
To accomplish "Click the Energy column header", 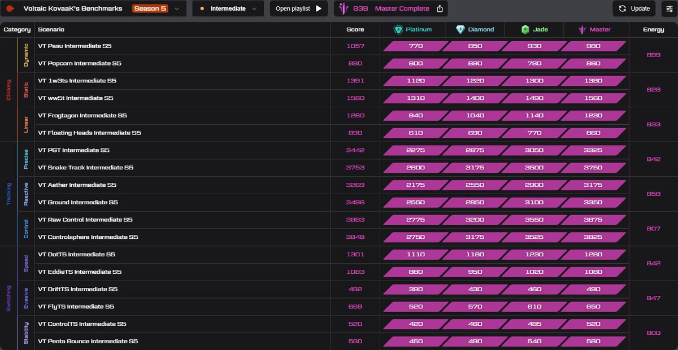I will 653,29.
